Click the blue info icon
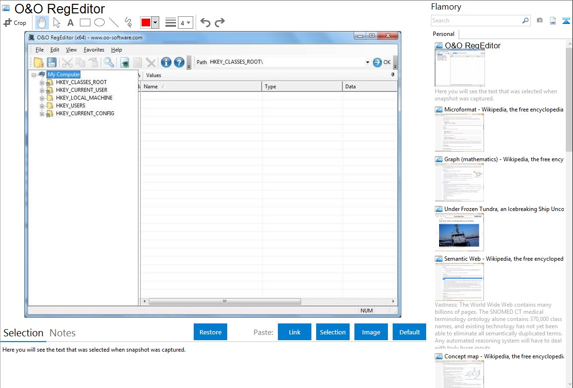This screenshot has height=388, width=573. pos(166,63)
